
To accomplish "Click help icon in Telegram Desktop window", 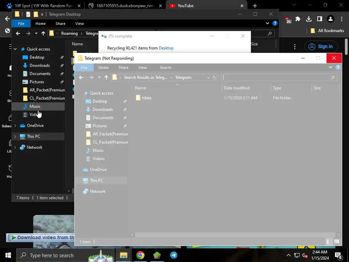I will (x=275, y=23).
